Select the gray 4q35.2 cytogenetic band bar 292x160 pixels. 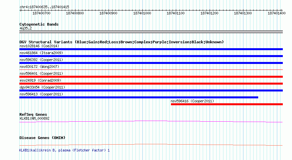click(x=151, y=32)
